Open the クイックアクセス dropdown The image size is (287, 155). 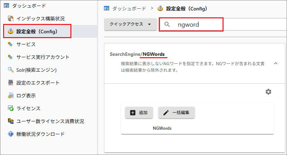[130, 24]
